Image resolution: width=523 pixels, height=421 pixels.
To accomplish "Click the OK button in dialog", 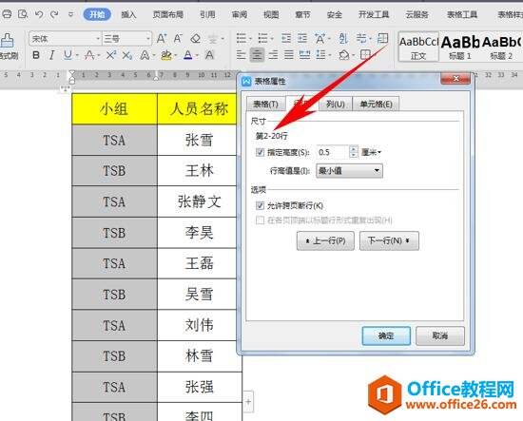I will [386, 335].
